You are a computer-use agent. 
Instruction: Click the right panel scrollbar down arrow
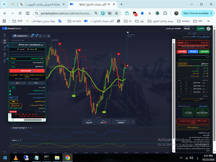pos(174,150)
